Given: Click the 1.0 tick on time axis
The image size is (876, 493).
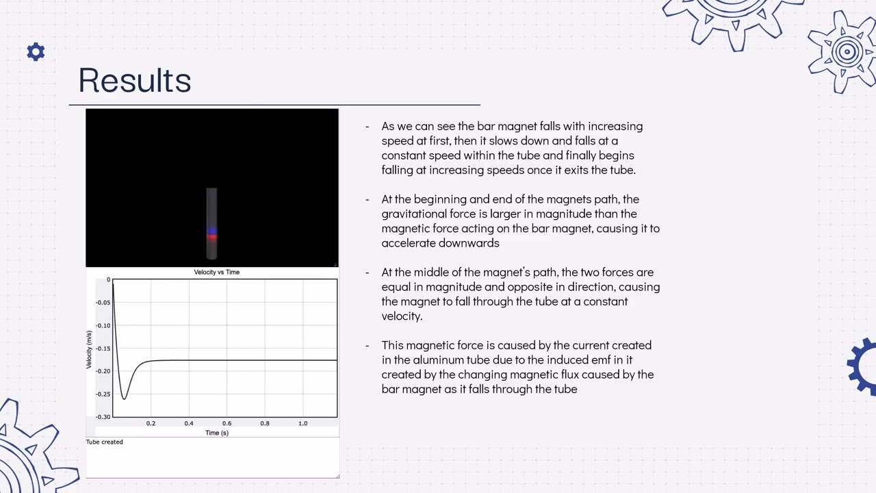Looking at the screenshot, I should tap(302, 423).
